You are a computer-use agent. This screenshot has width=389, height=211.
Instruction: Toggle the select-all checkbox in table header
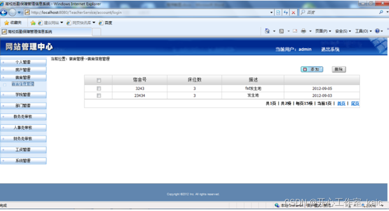[x=99, y=80]
